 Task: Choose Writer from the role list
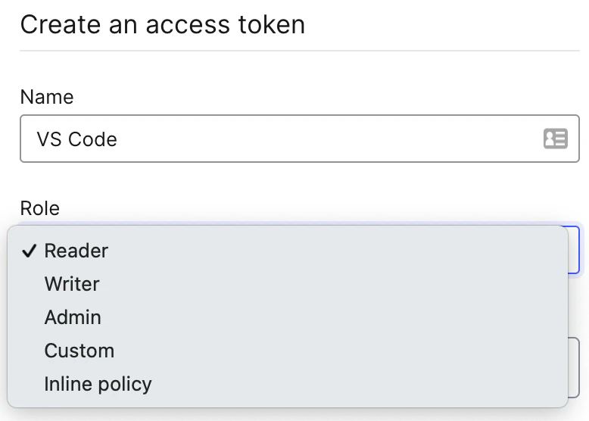coord(72,284)
